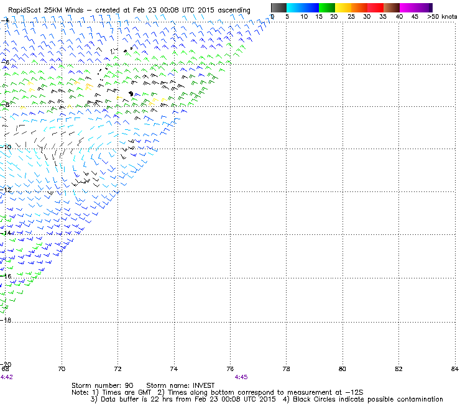Click the purple 4:45 time label

[x=241, y=377]
